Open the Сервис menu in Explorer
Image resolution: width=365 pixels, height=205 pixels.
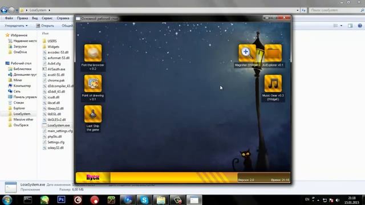pyautogui.click(x=47, y=18)
